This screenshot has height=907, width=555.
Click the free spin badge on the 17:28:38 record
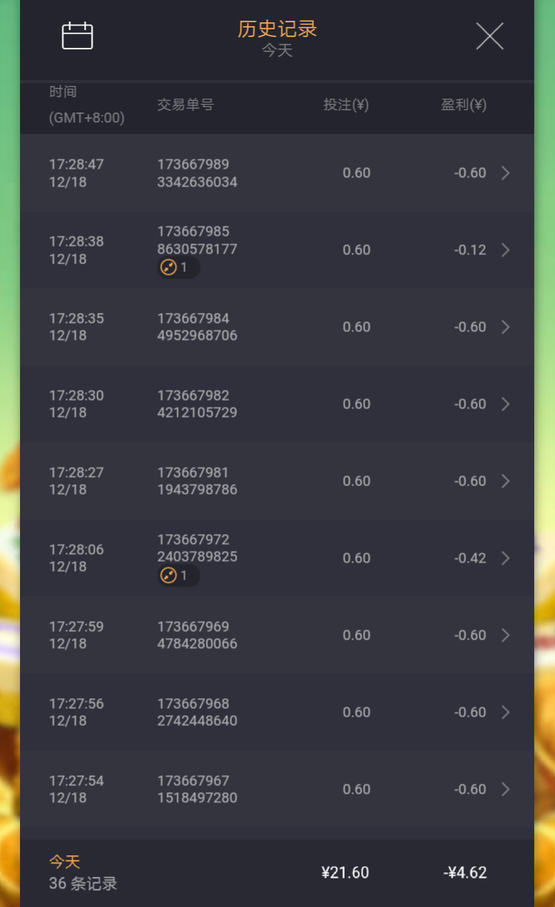(178, 267)
